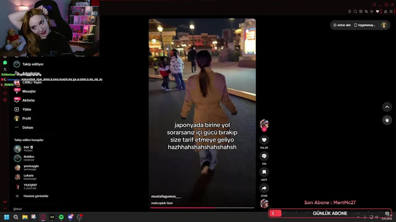Click the Jeton alın button
The width and height of the screenshot is (396, 222).
(342, 25)
